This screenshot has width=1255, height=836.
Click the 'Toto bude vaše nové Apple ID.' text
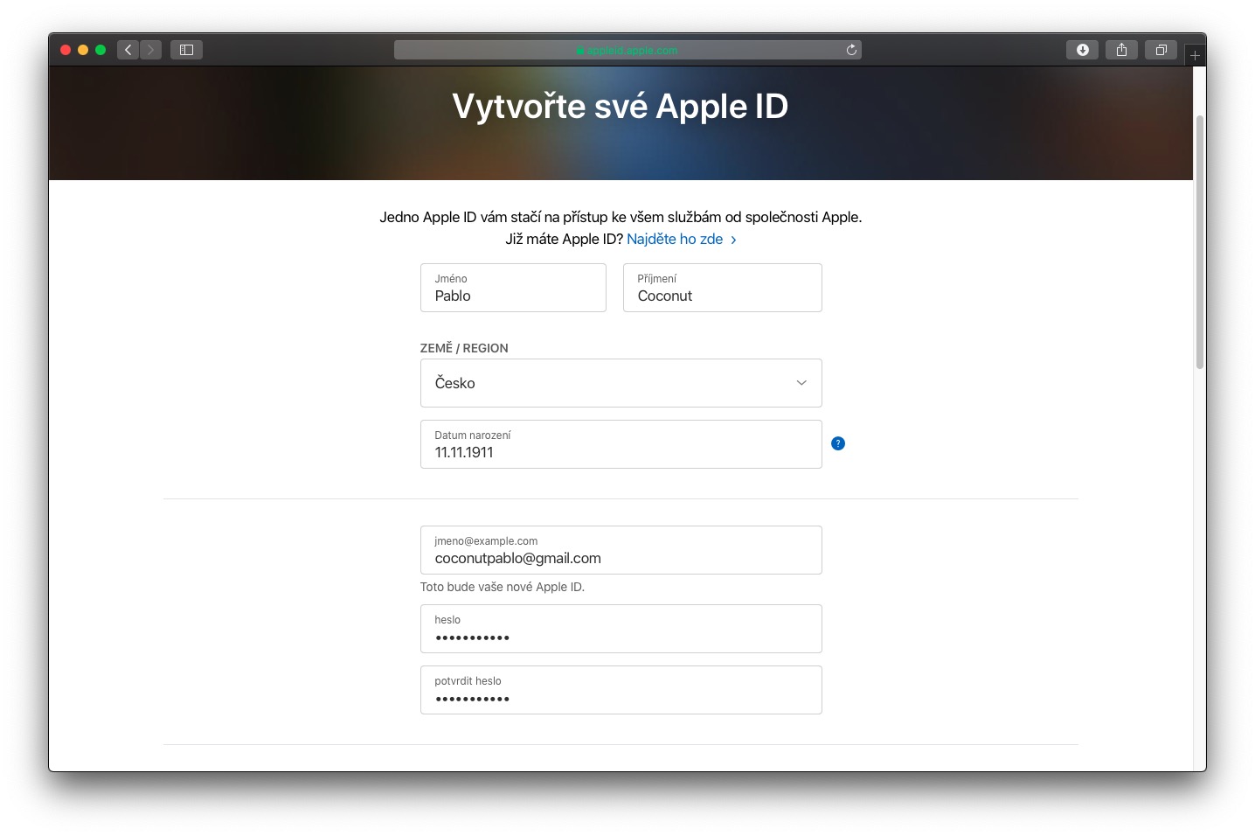(x=503, y=587)
